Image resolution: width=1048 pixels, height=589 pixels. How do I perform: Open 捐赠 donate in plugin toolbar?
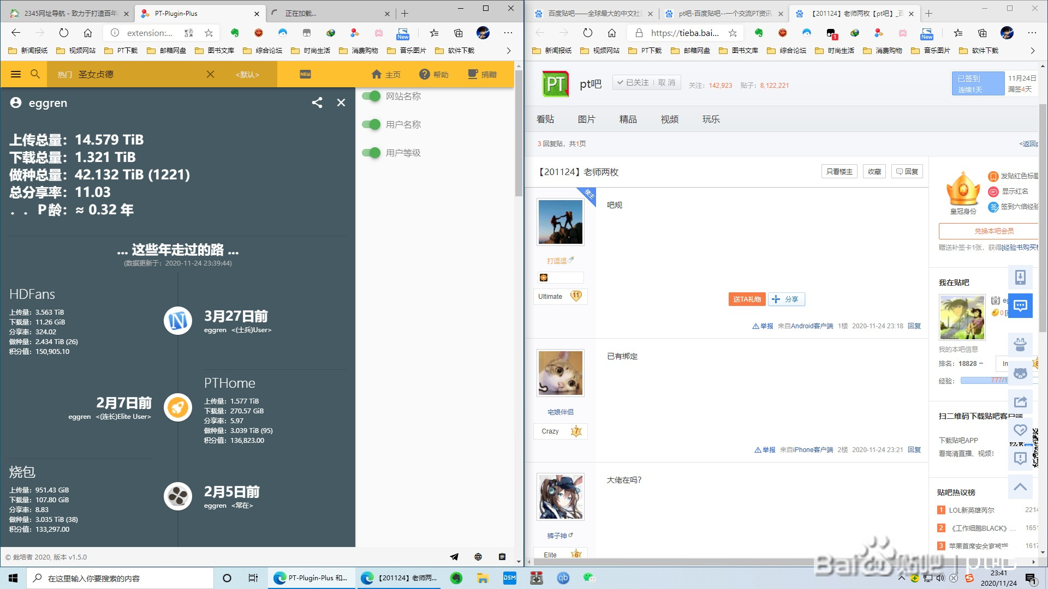pos(483,74)
